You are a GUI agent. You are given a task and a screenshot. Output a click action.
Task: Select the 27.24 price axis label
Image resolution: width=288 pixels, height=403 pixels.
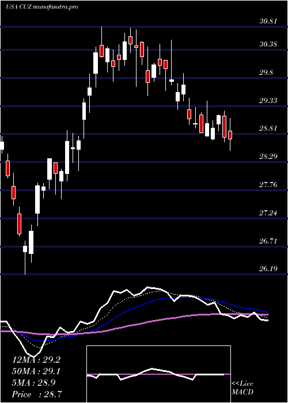(268, 213)
